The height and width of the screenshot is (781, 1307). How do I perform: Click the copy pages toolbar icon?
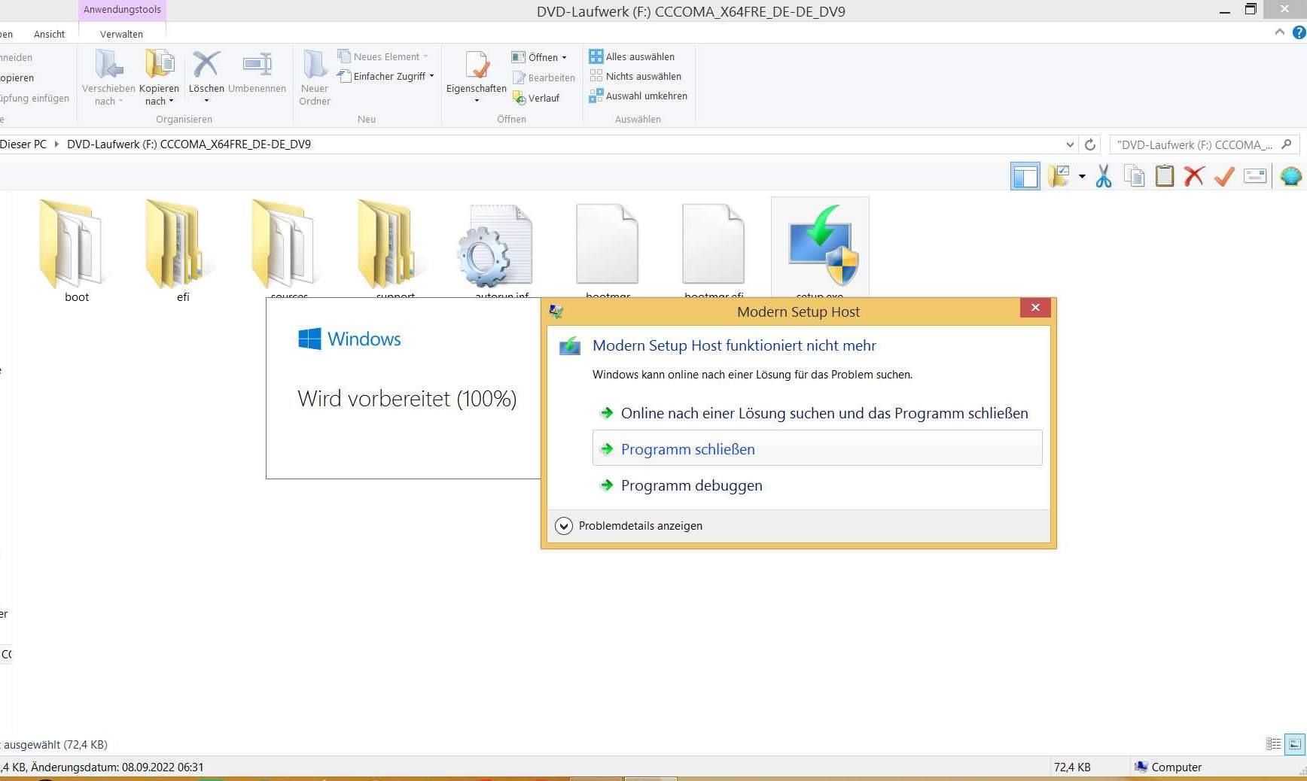pyautogui.click(x=1134, y=177)
